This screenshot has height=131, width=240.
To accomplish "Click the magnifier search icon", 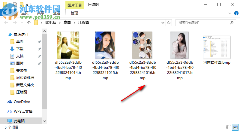I will click(x=232, y=23).
